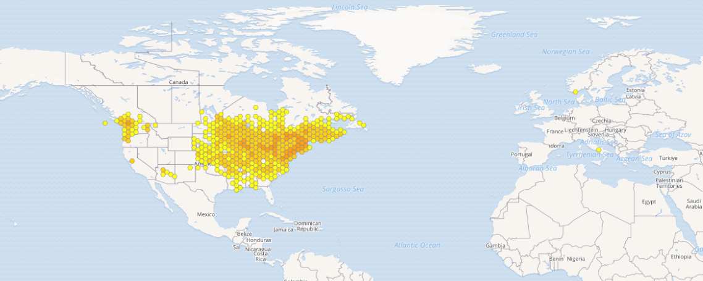
Task: Click the Dominican Republic label
Action: pyautogui.click(x=307, y=226)
